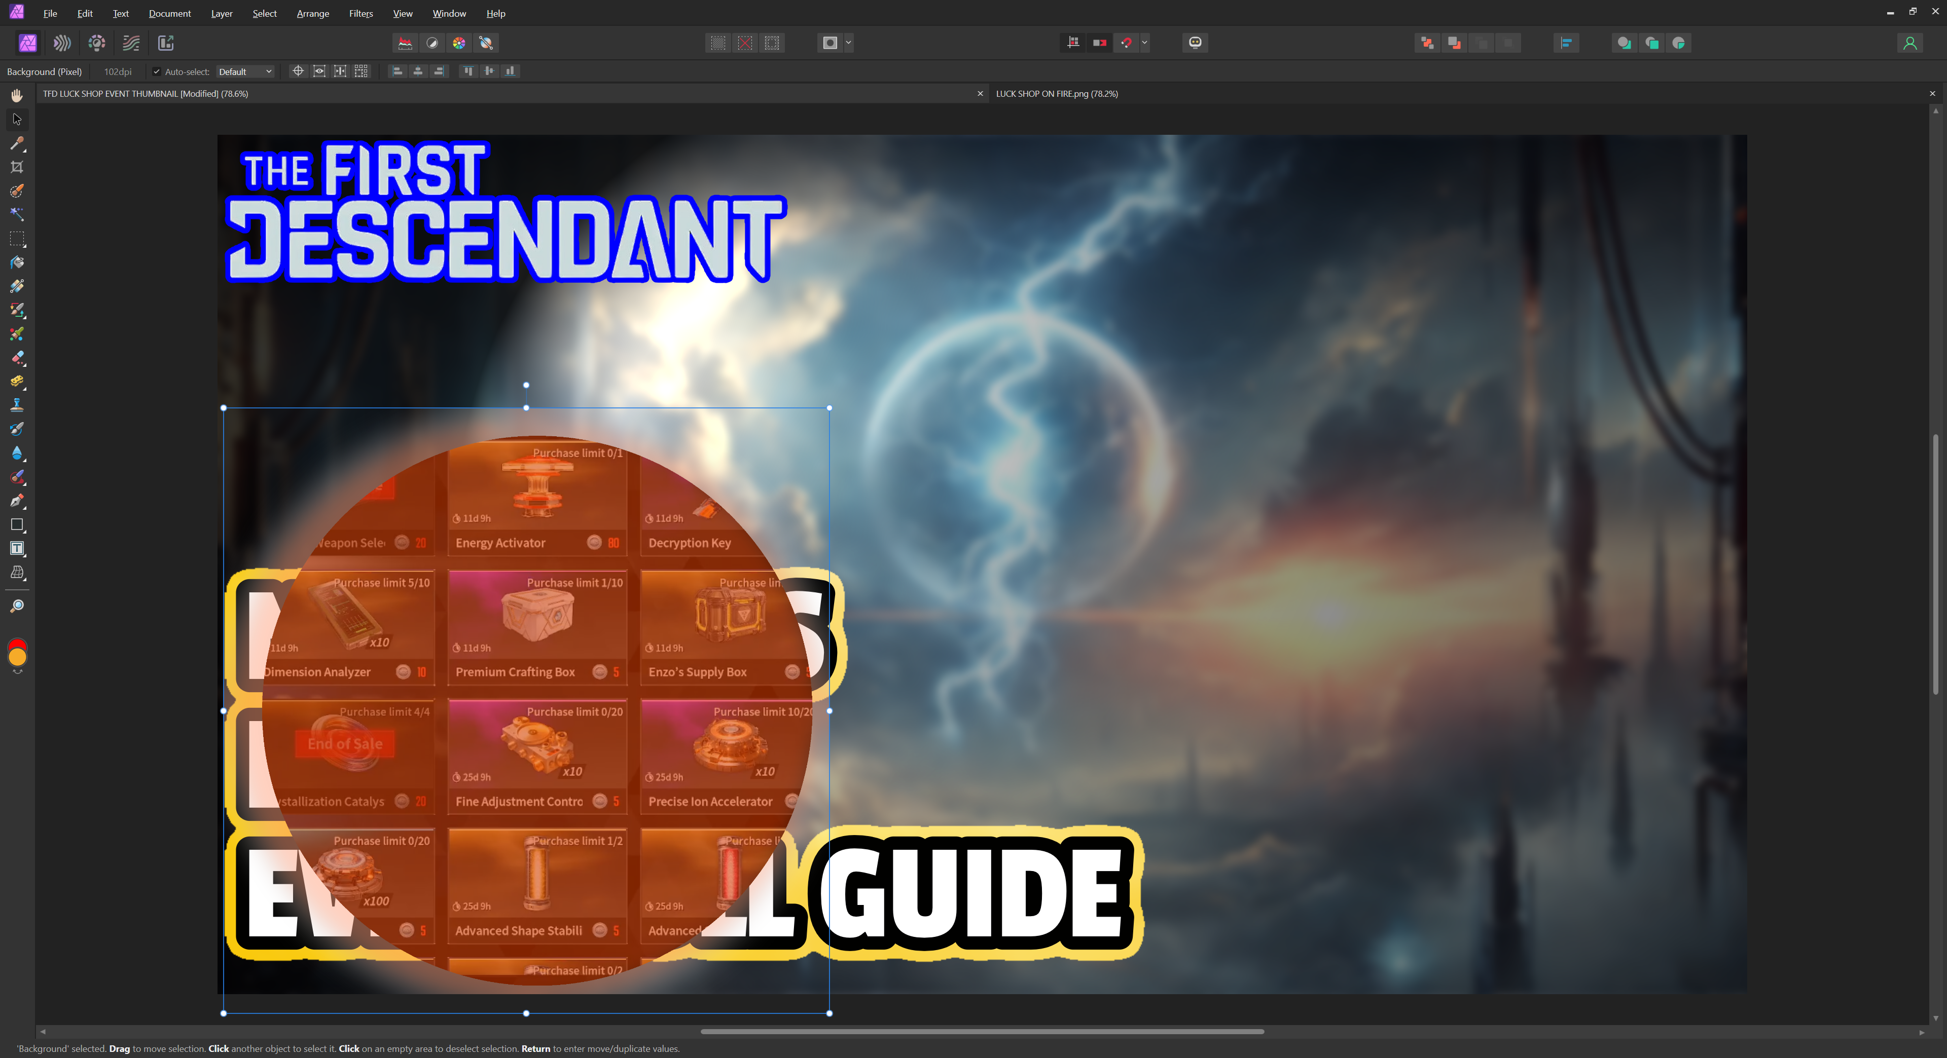Select the Erase Brush tool
The height and width of the screenshot is (1058, 1947).
17,358
